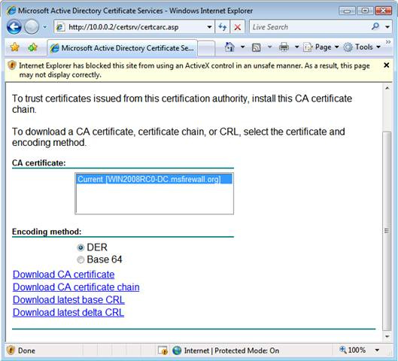
Task: Open the Tools menu dropdown
Action: [x=362, y=47]
